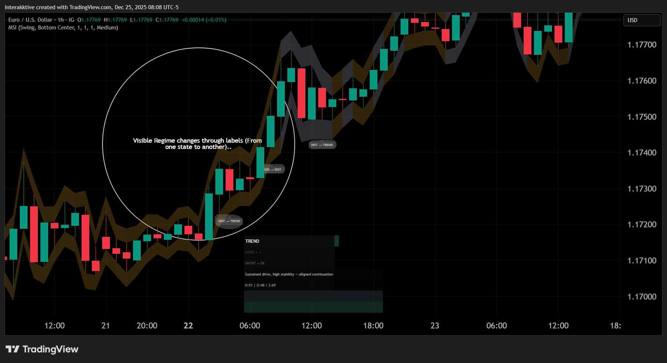667x363 pixels.
Task: Click the 1.17300 price axis label
Action: coord(642,189)
